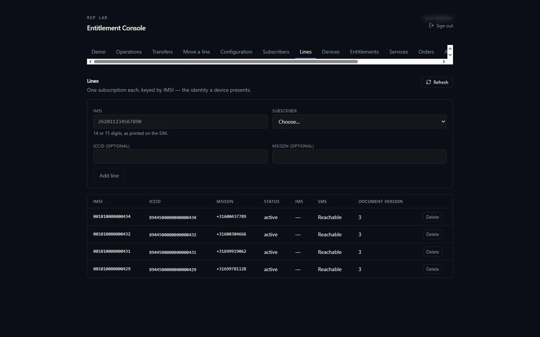Viewport: 540px width, 337px height.
Task: Open the Transfers tab
Action: (x=162, y=52)
